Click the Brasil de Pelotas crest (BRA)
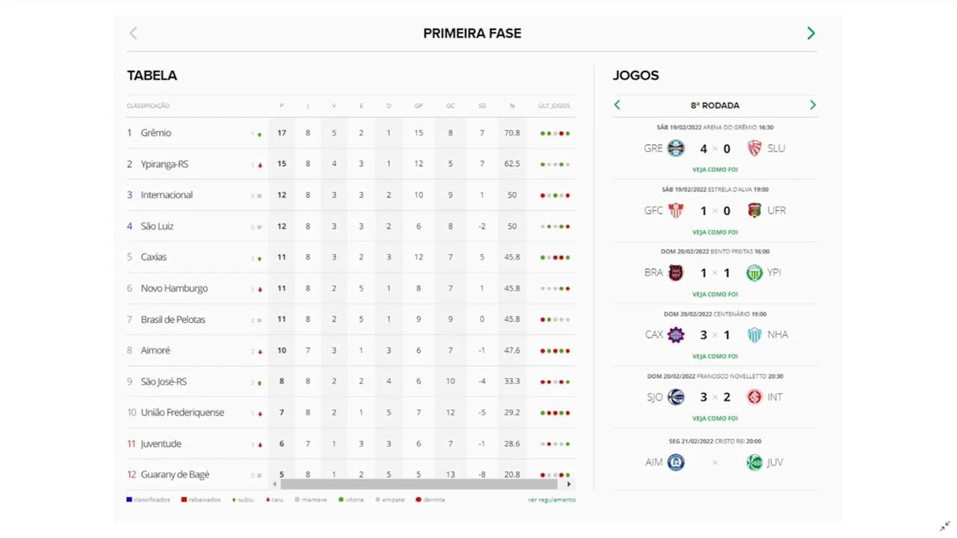 pyautogui.click(x=676, y=273)
